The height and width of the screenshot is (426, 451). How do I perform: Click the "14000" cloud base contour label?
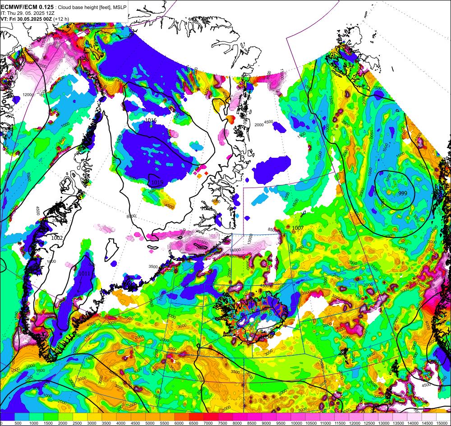[235, 250]
